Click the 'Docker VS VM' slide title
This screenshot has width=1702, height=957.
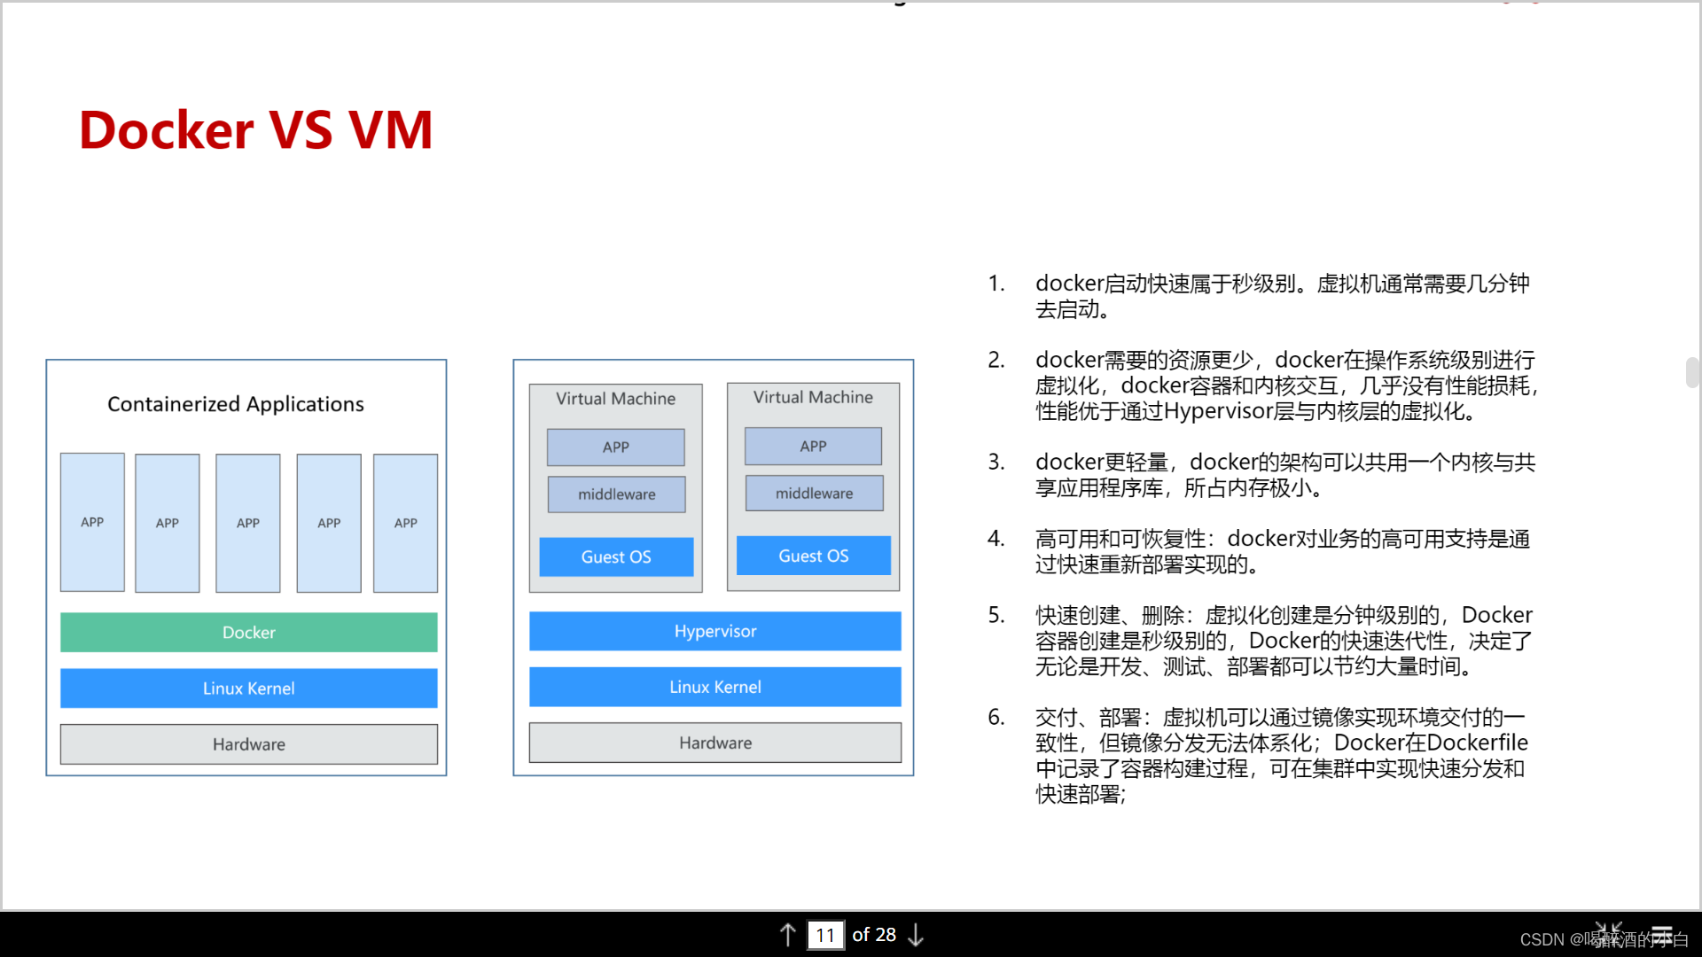255,130
